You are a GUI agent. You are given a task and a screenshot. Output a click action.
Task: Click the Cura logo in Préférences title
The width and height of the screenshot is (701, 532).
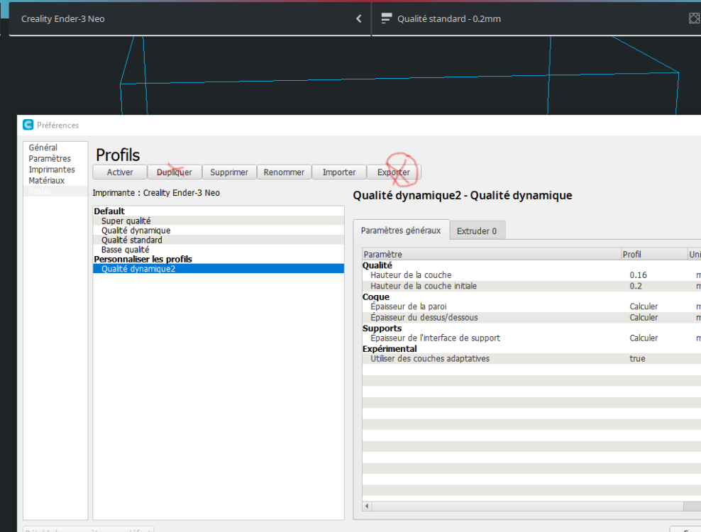[28, 125]
